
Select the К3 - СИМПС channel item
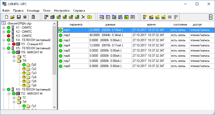(x=24, y=36)
